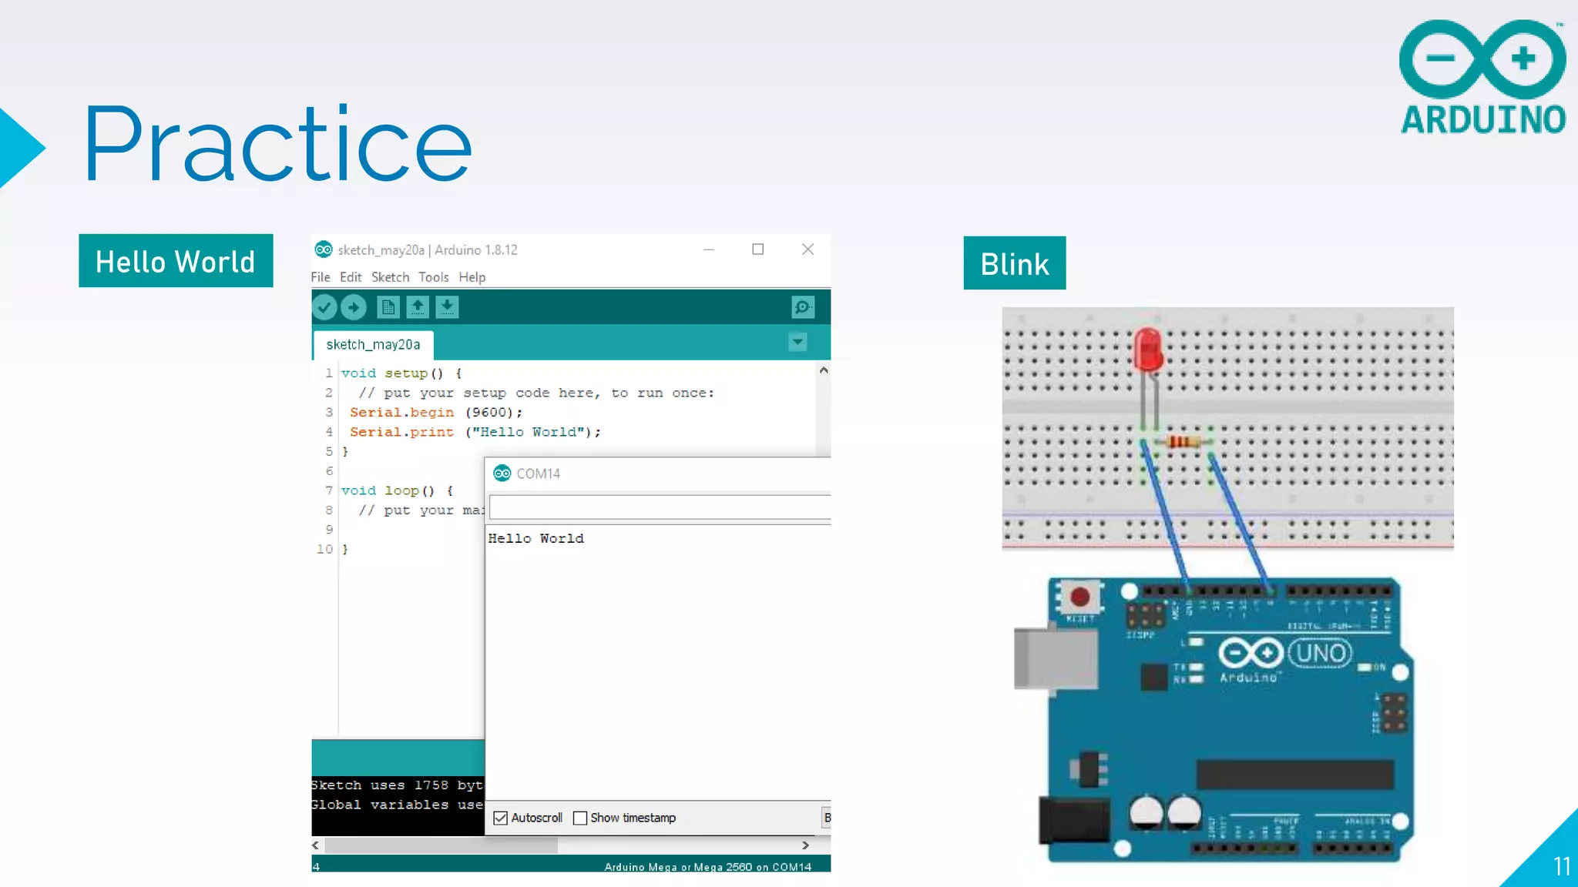The image size is (1578, 887).
Task: Select the sketch_may20a tab
Action: 373,344
